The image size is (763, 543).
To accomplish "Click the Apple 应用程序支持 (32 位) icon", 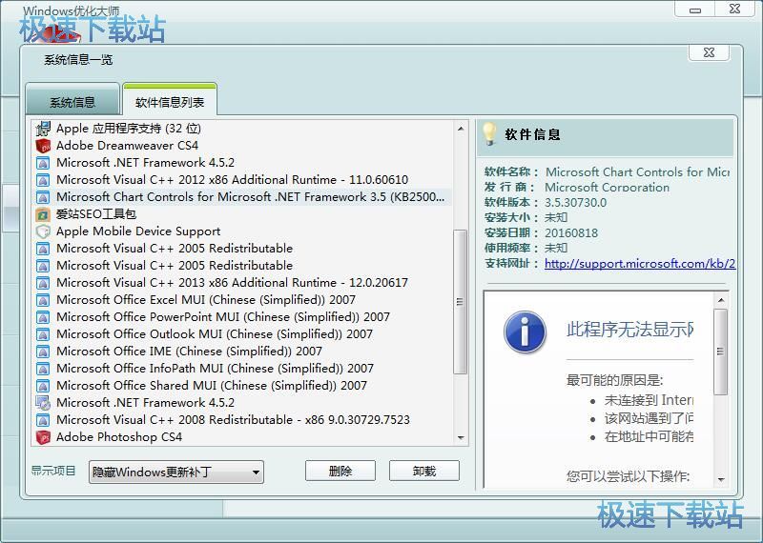I will [43, 129].
